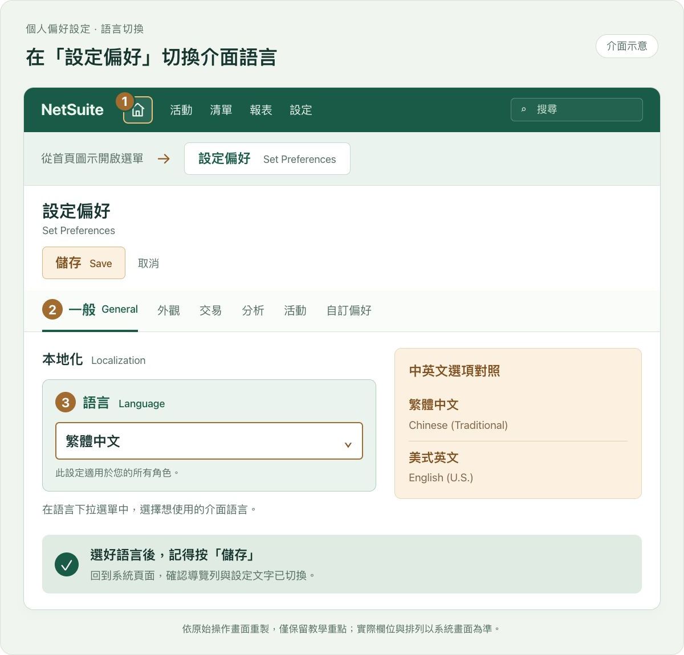Click the 取消 cancel link
Screen dimensions: 684x655
[x=148, y=264]
